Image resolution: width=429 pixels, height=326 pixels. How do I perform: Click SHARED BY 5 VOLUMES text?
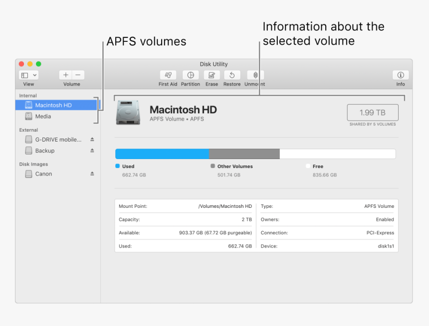click(373, 124)
